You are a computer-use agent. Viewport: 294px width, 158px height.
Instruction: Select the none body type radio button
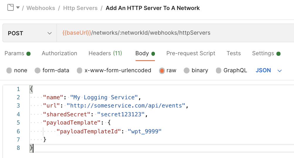(9, 70)
